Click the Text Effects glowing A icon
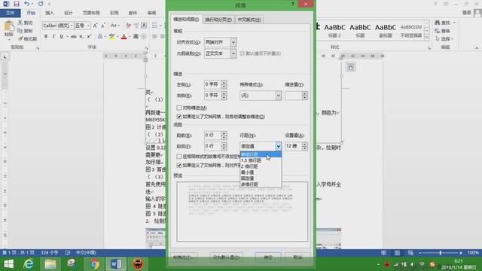Screen dimensions: 482x271 (x=100, y=37)
